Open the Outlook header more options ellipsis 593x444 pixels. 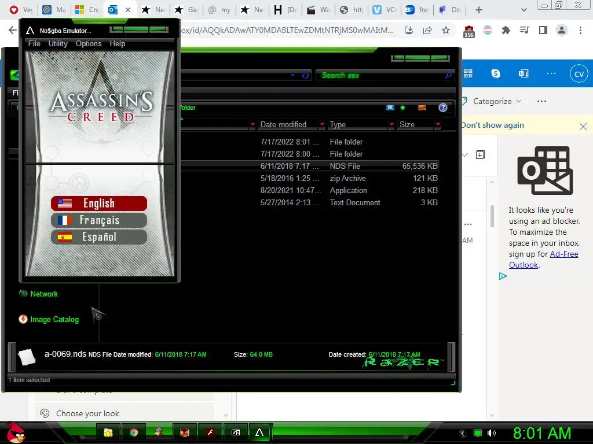551,73
